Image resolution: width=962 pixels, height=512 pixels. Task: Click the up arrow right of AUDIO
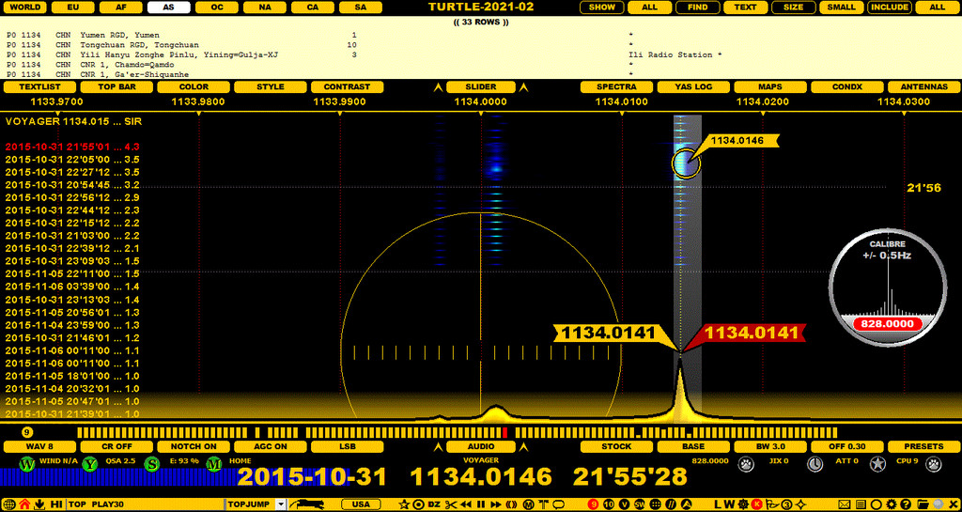[524, 446]
